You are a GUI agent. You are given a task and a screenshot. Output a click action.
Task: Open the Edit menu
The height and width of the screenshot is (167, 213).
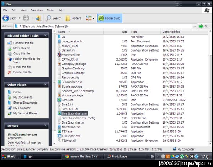click(14, 10)
